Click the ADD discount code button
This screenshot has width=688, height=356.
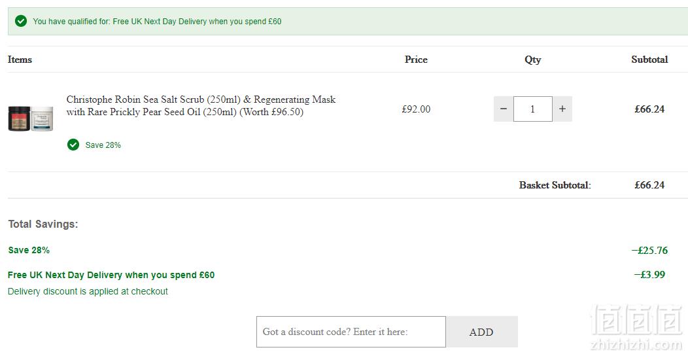482,332
